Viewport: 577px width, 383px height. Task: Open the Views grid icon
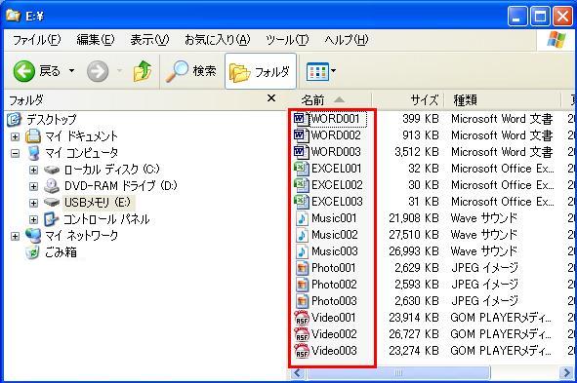(317, 71)
